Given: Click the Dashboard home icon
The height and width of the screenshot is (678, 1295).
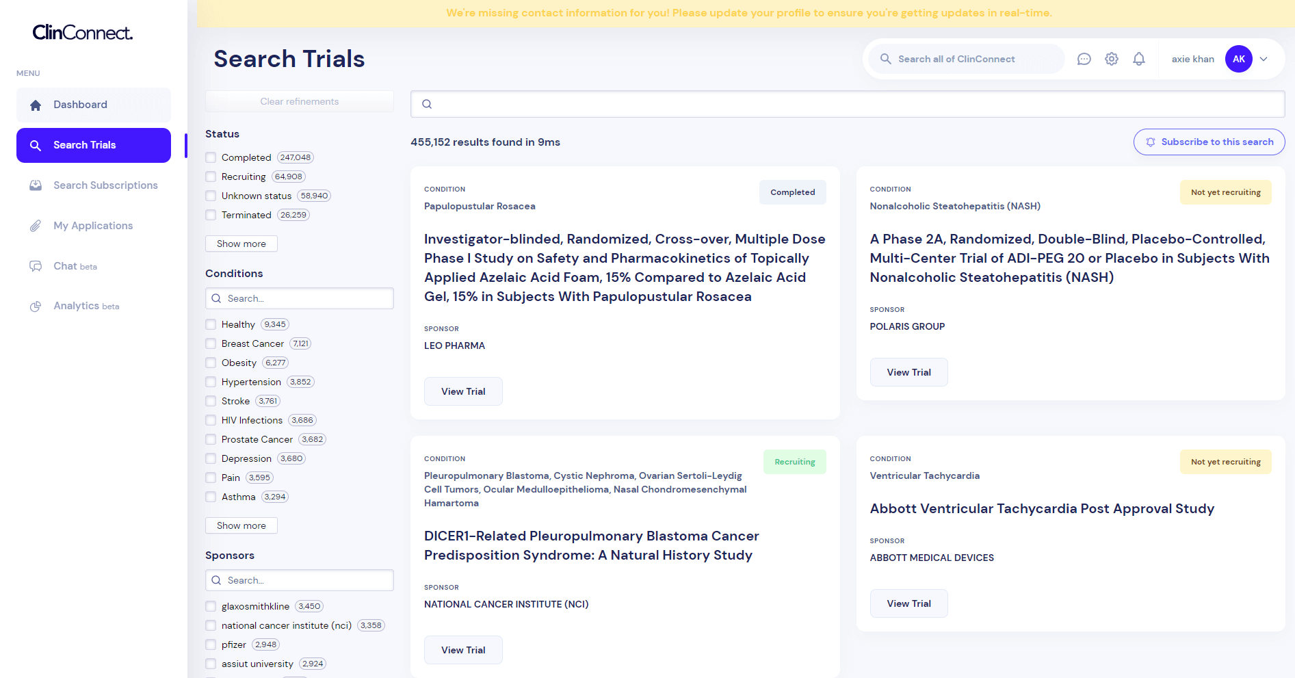Looking at the screenshot, I should click(x=36, y=105).
